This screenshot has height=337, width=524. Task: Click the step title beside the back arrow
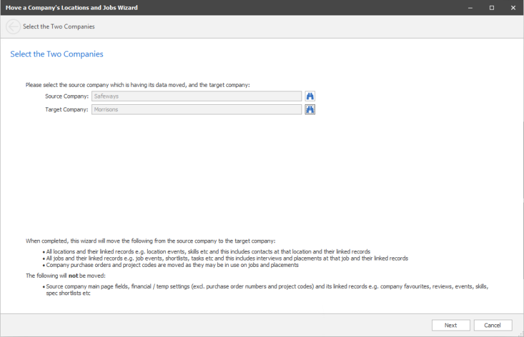click(59, 27)
